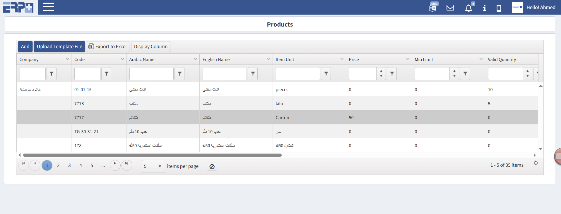Open the Price column dropdown arrow
Viewport: 561px width, 214px height.
click(408, 59)
